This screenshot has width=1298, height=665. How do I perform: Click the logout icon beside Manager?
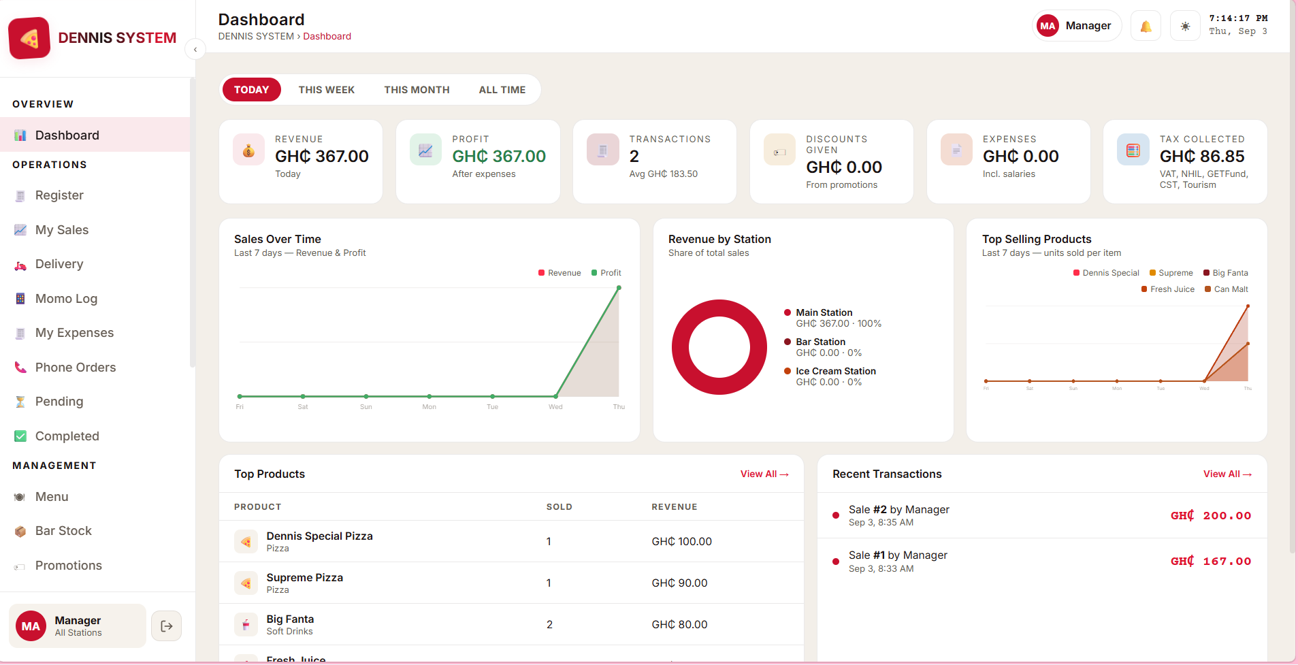pyautogui.click(x=167, y=626)
